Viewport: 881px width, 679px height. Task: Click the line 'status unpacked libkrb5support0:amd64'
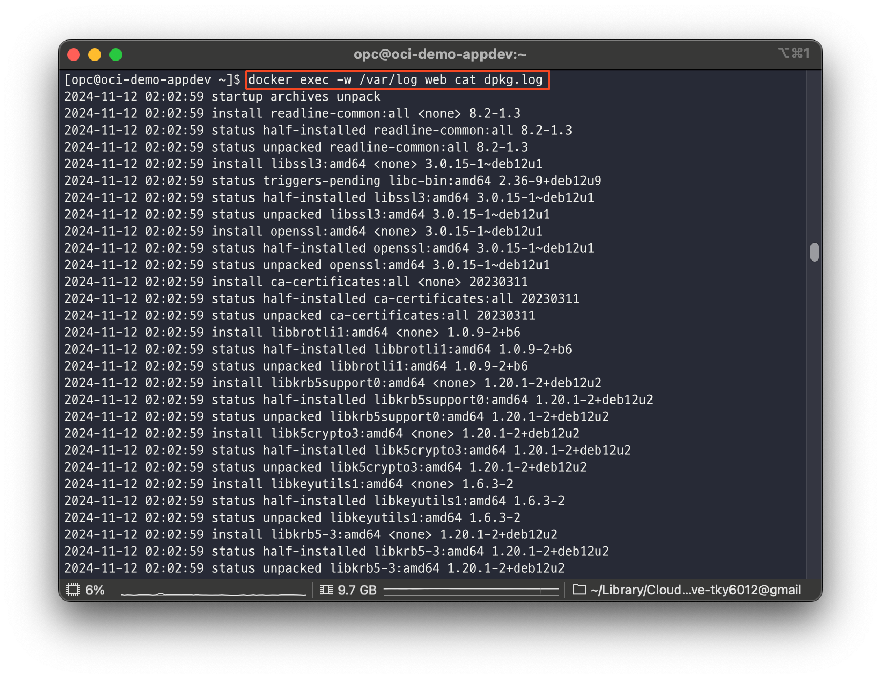(x=337, y=417)
